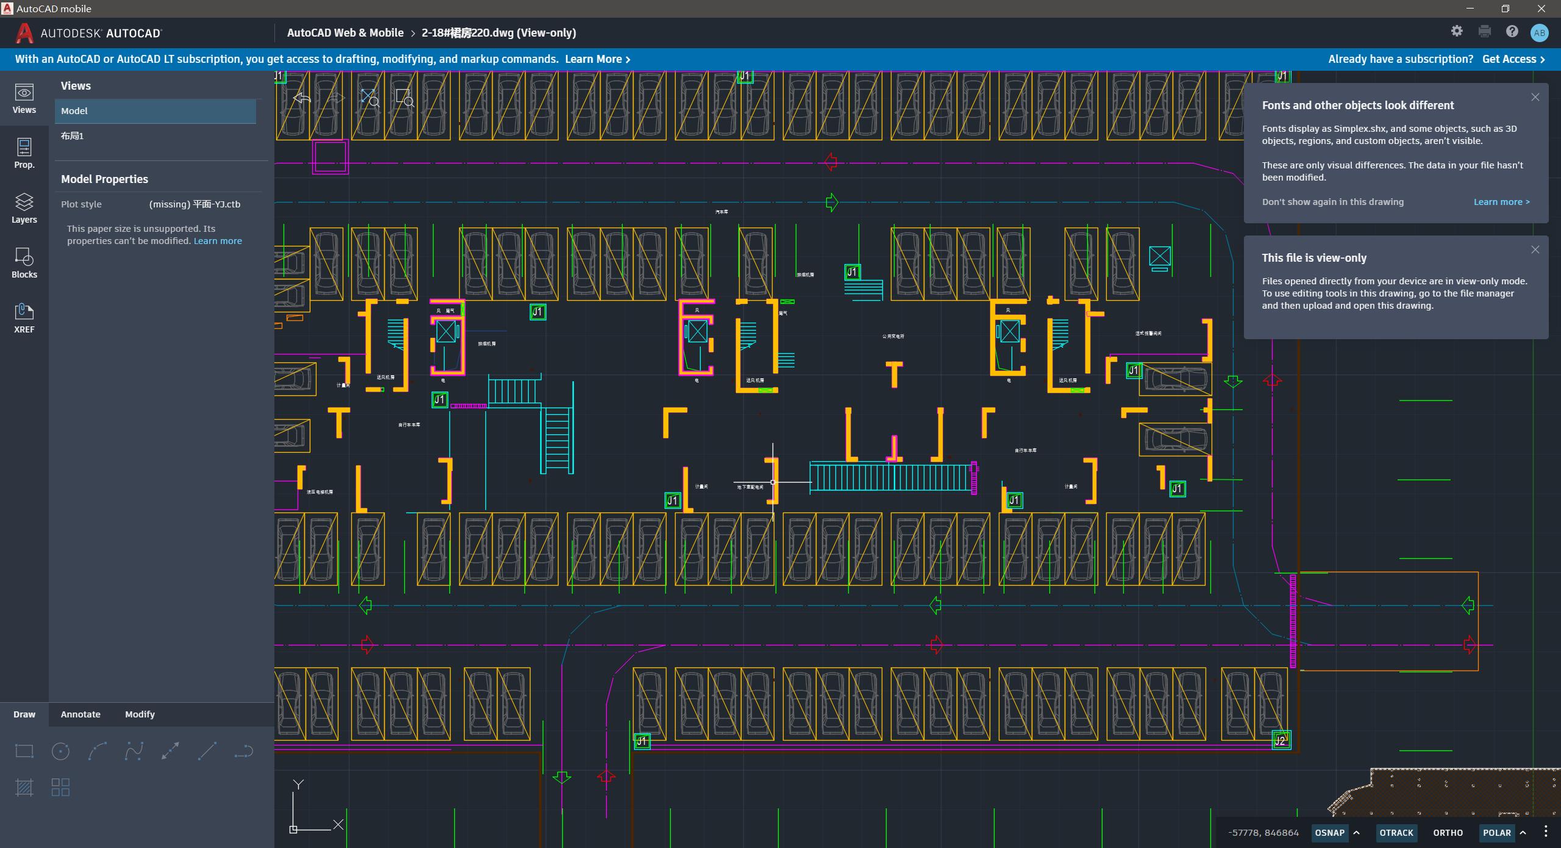Toggle OTRACK in status bar
The width and height of the screenshot is (1561, 848).
pyautogui.click(x=1396, y=833)
